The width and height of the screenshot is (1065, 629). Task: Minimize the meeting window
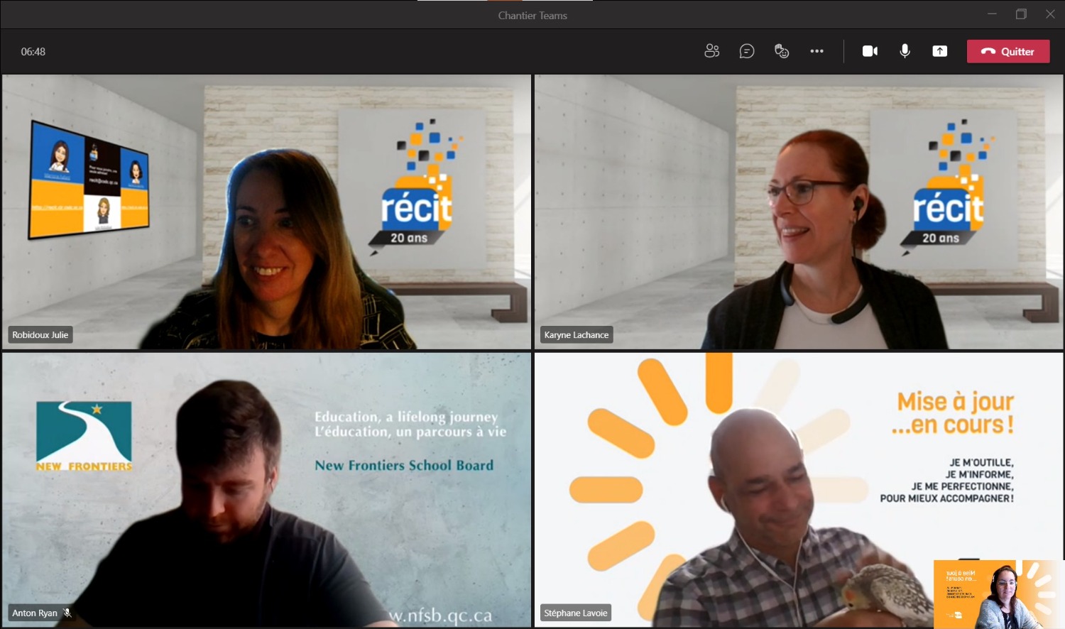pyautogui.click(x=992, y=14)
